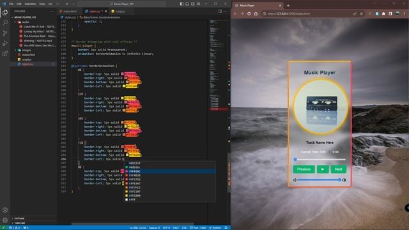The image size is (409, 230).
Task: Click the browser address bar URL
Action: [x=289, y=13]
